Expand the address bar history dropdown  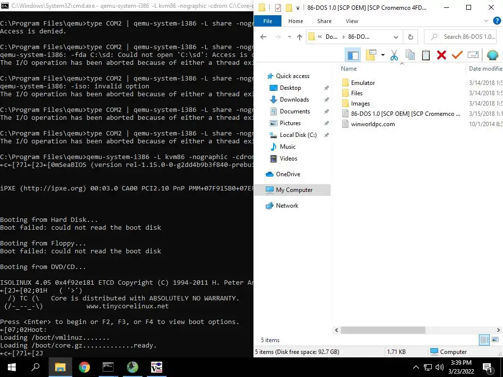396,37
